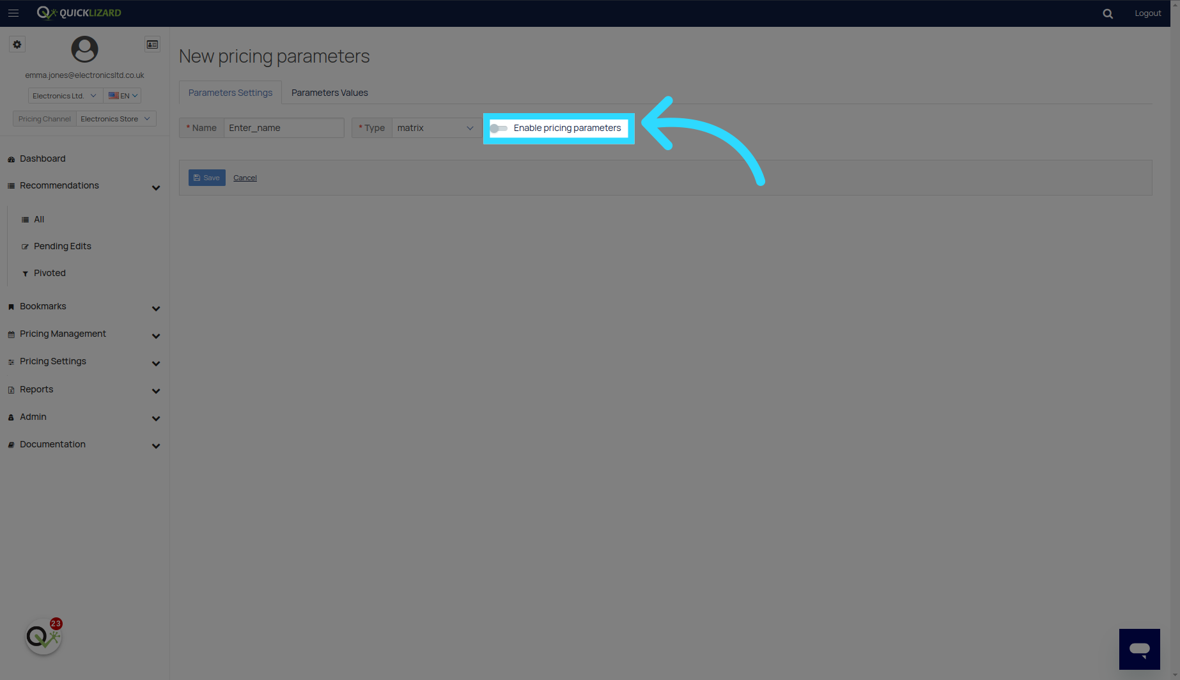Click the Cancel link

[x=245, y=178]
